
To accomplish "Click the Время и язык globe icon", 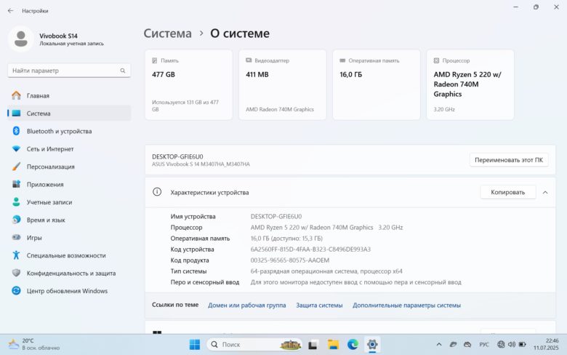I will coord(16,220).
